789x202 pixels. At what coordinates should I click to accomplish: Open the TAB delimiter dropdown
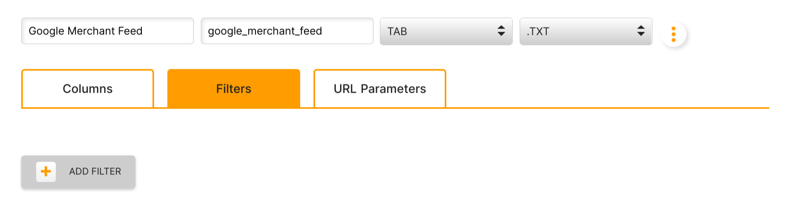[x=446, y=31]
